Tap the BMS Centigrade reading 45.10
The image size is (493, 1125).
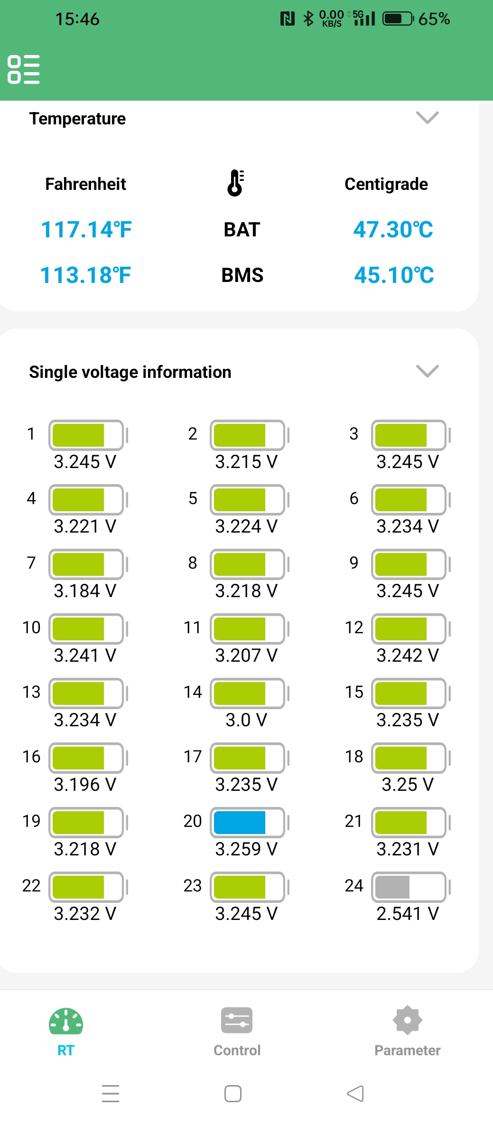coord(393,275)
